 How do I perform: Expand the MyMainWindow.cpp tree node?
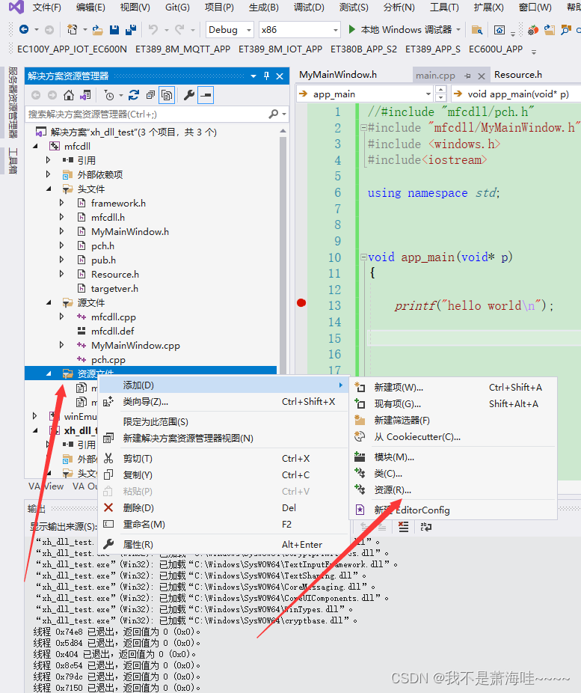pyautogui.click(x=62, y=345)
